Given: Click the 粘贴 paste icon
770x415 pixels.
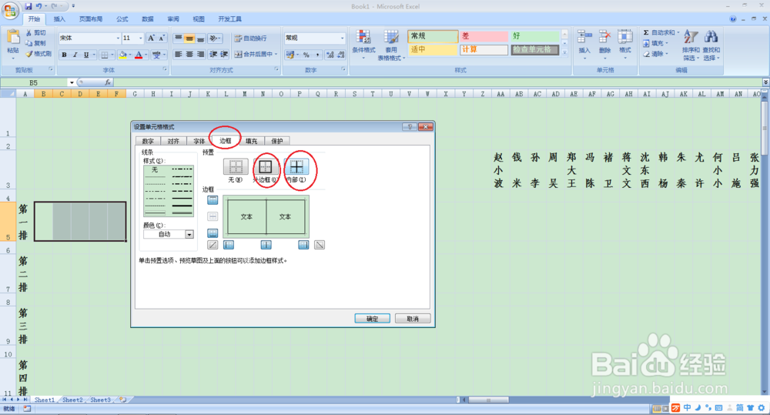Looking at the screenshot, I should (13, 38).
